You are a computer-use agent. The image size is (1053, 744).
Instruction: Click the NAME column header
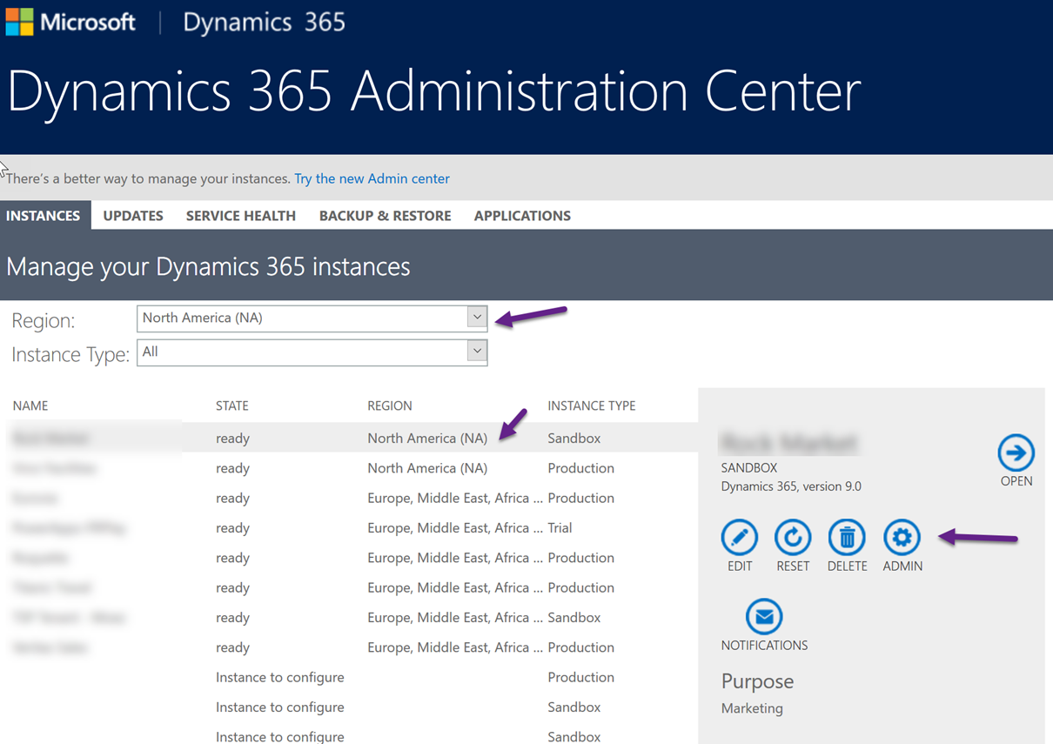pyautogui.click(x=30, y=406)
